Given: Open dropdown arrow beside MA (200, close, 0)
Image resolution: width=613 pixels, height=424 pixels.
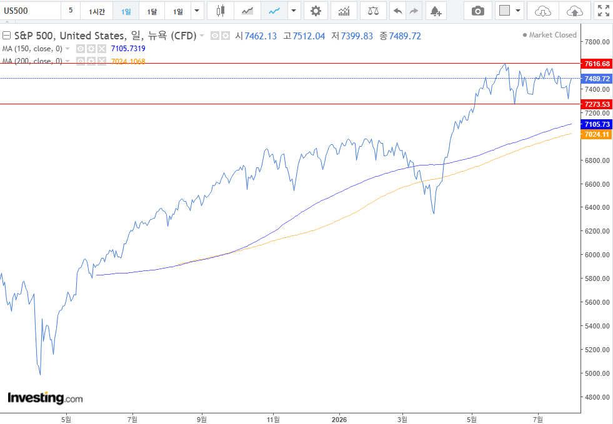Looking at the screenshot, I should 67,61.
